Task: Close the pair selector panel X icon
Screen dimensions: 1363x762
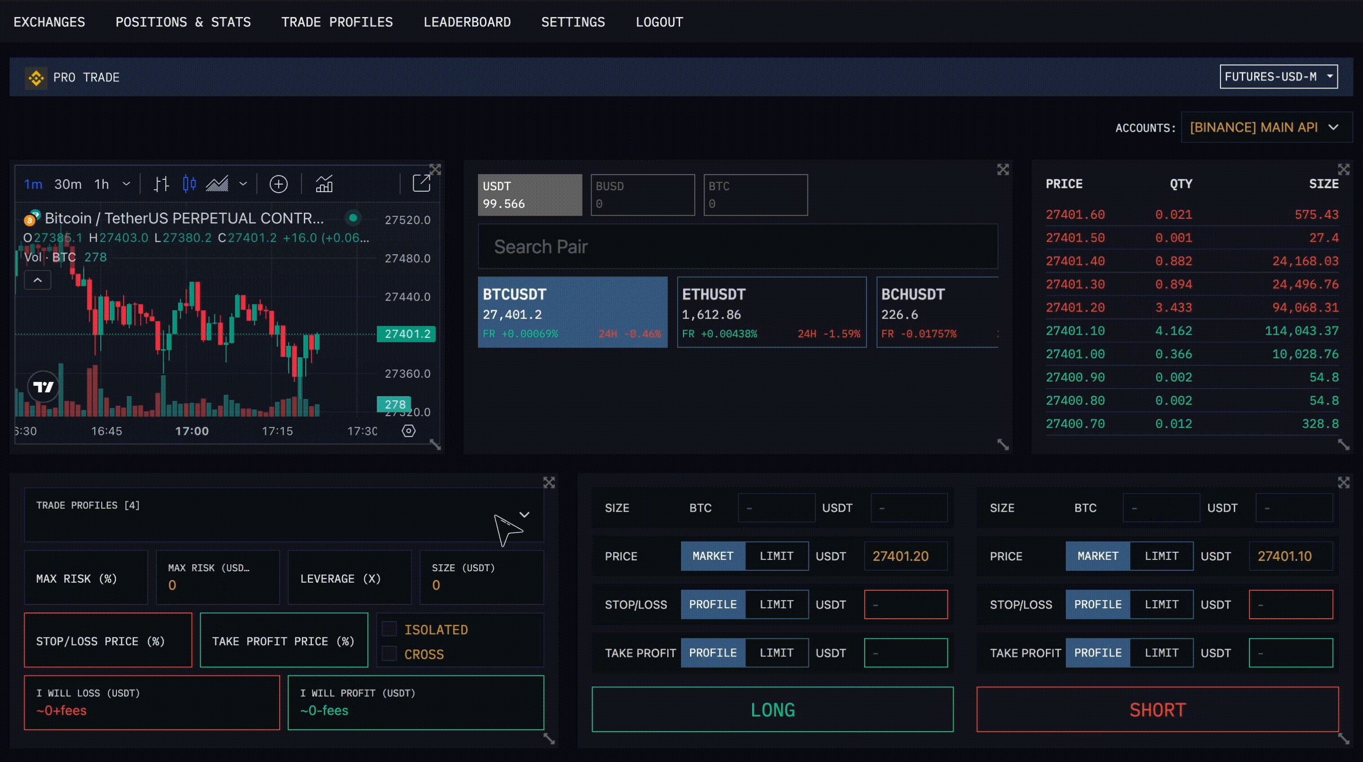Action: click(x=1003, y=169)
